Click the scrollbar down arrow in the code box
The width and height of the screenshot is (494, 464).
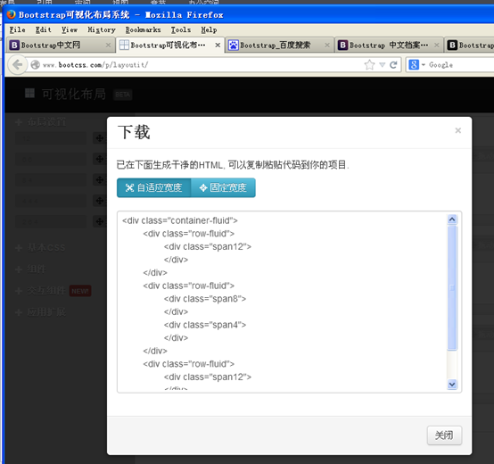pos(452,385)
